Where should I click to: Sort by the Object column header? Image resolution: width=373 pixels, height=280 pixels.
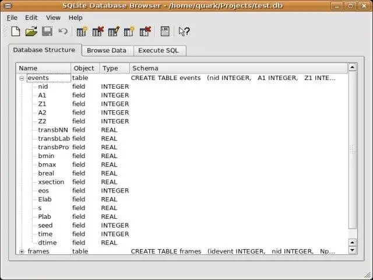[86, 68]
